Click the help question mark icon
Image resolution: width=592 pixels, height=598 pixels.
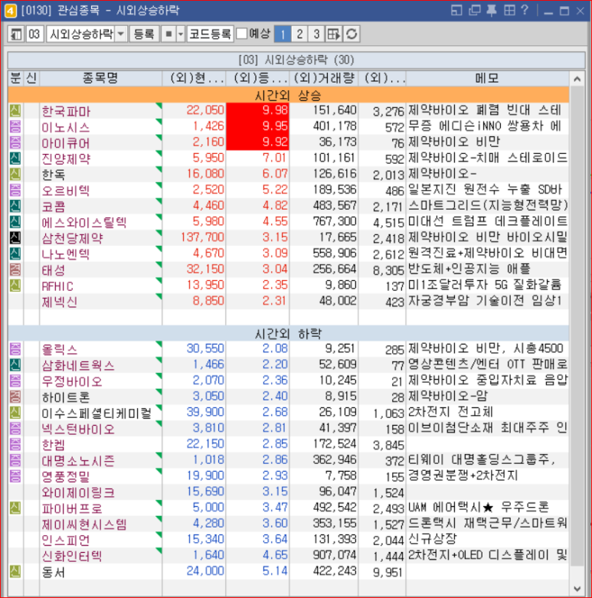pyautogui.click(x=525, y=10)
